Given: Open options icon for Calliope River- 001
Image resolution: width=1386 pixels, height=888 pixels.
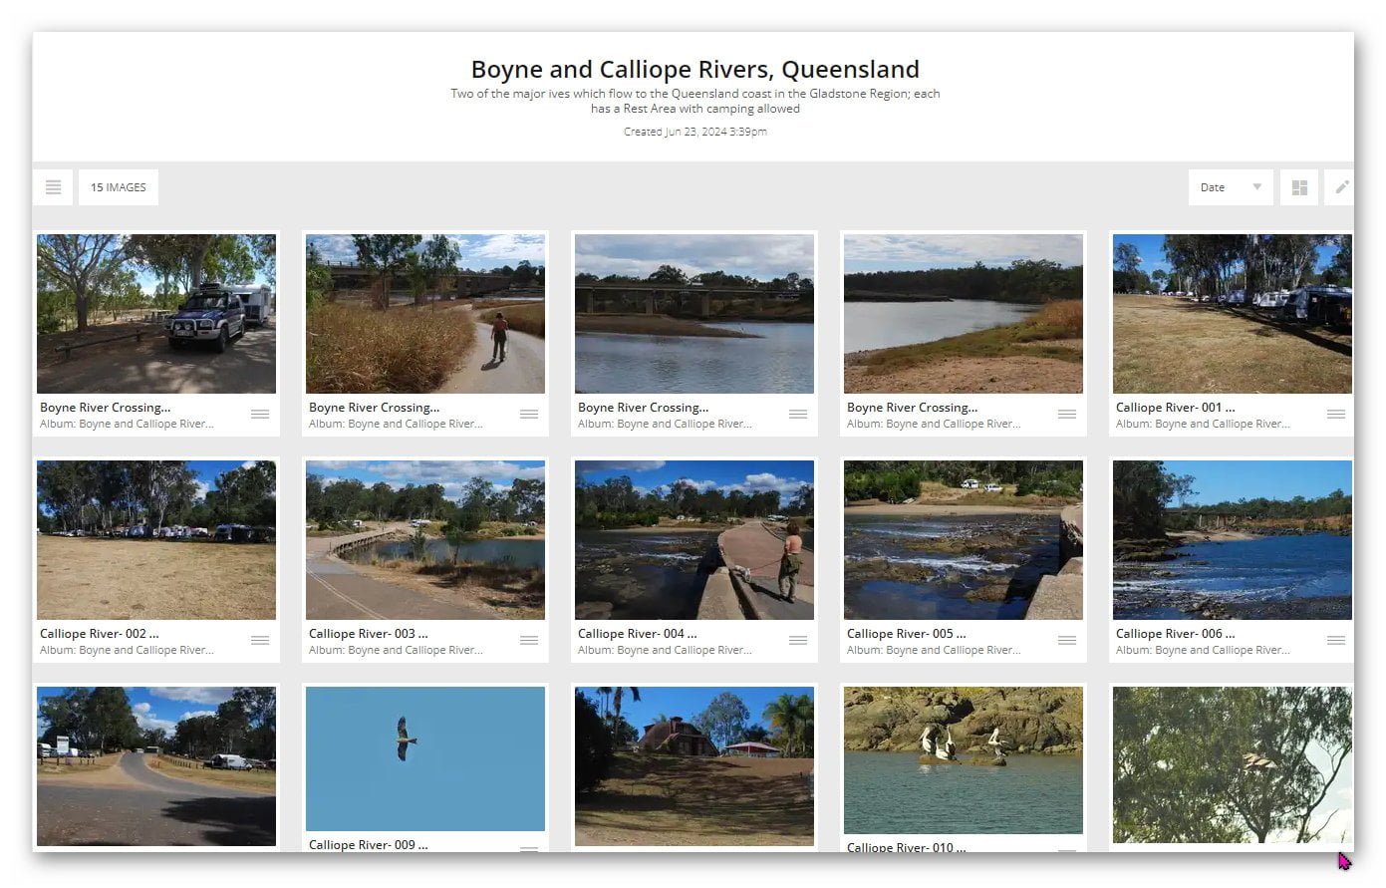Looking at the screenshot, I should click(x=1335, y=415).
